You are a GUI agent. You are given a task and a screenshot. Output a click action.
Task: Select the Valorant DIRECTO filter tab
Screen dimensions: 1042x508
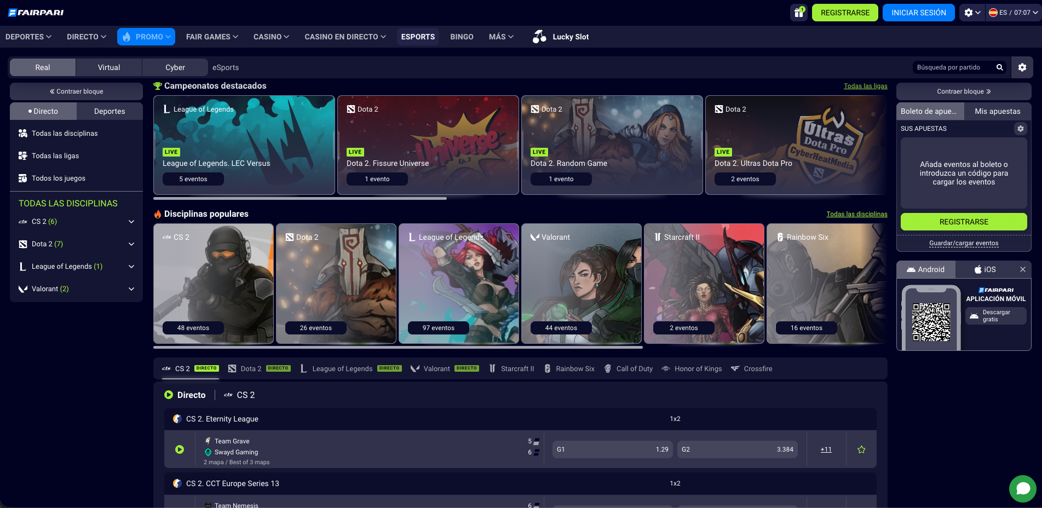coord(444,369)
